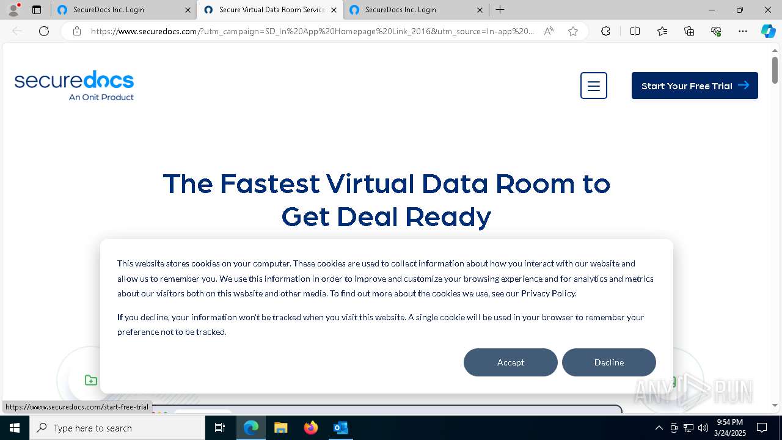
Task: Close the third SecureDocs Inc. Login tab
Action: pyautogui.click(x=480, y=10)
